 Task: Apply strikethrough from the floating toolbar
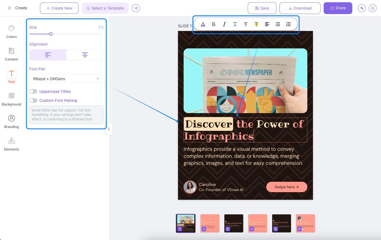(x=245, y=24)
